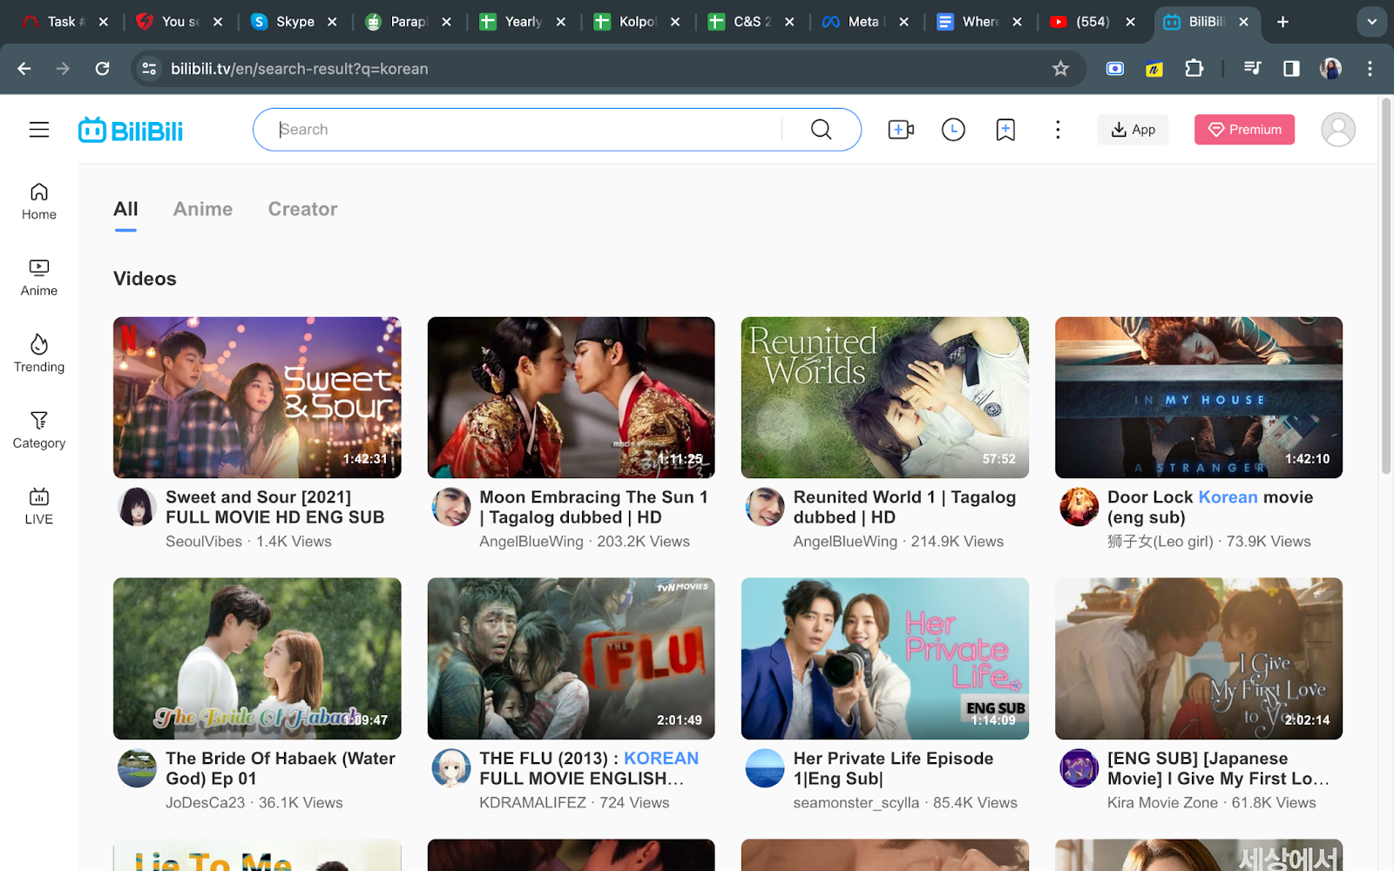View site information icon in address bar
Image resolution: width=1394 pixels, height=871 pixels.
point(149,69)
